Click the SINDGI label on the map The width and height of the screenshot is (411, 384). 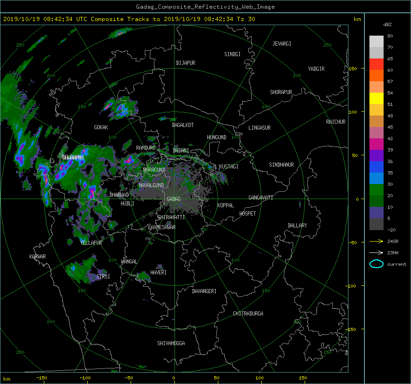[x=232, y=54]
